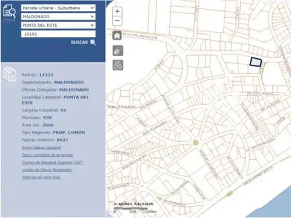Viewport: 291px width, 218px height.
Task: Open the Croquis de Manzana Catastral (PDF) link
Action: tap(52, 162)
